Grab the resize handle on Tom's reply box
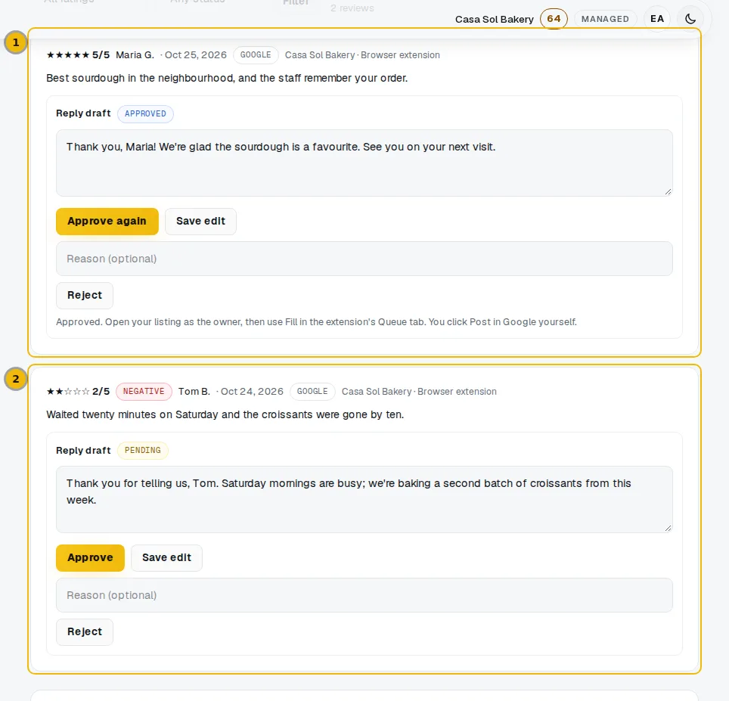729x701 pixels. [x=668, y=528]
